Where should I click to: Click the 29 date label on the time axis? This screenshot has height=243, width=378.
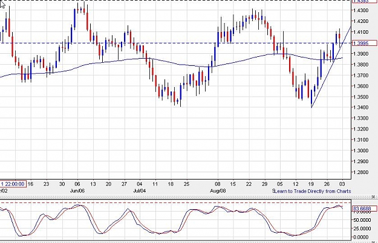pyautogui.click(x=264, y=184)
